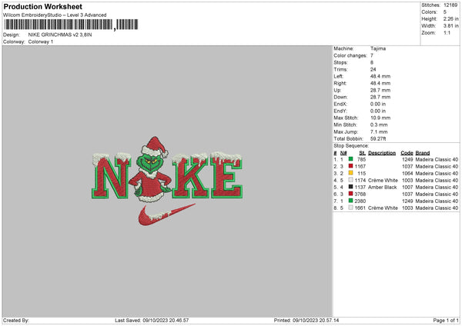Click the 'Page 1 of 1' footer text
This screenshot has width=462, height=326.
pos(446,320)
